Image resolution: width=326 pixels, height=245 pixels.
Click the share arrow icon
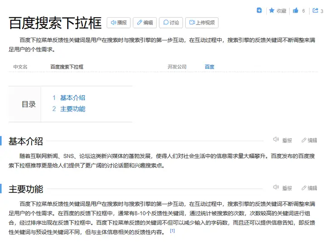click(315, 10)
